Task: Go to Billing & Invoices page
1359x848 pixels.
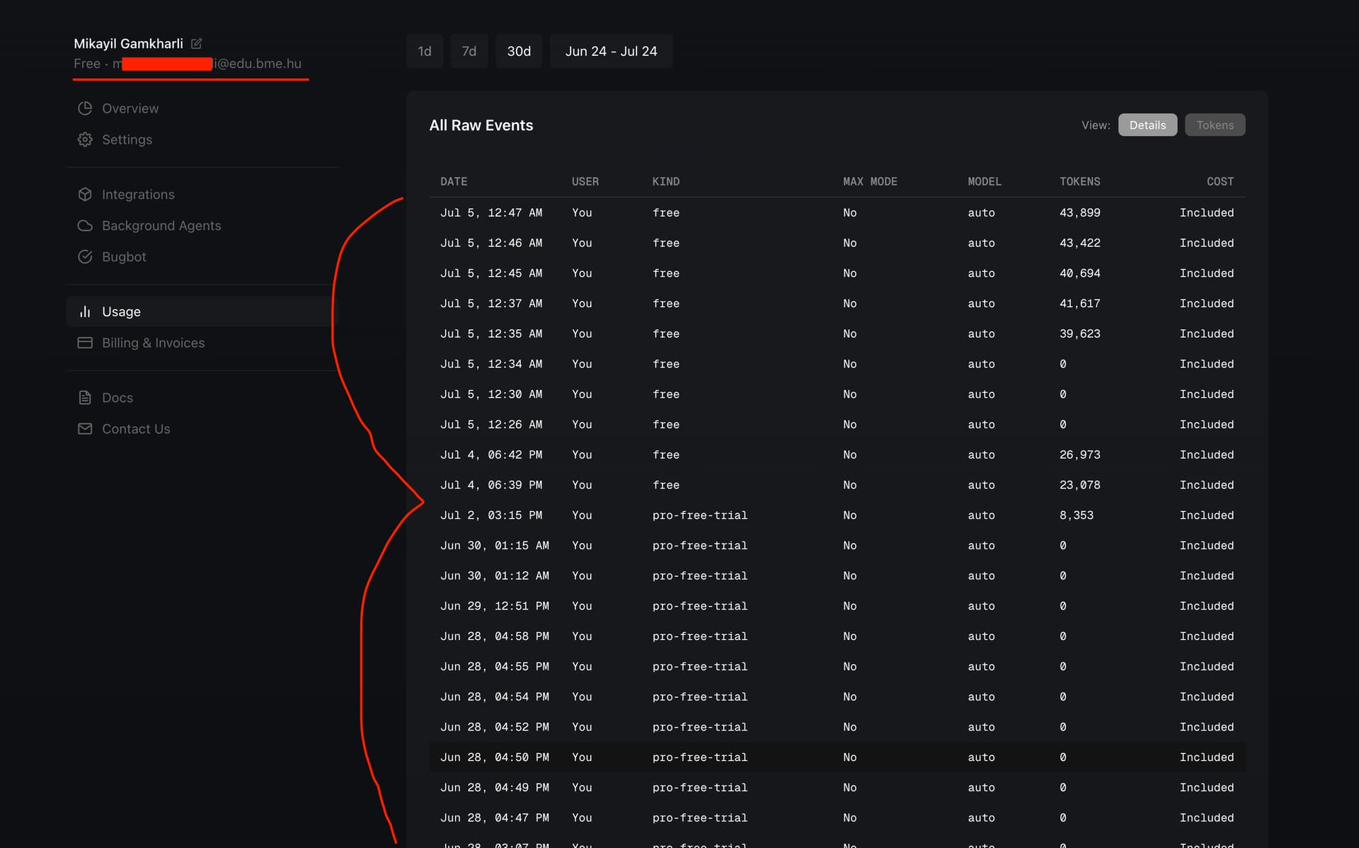Action: click(x=153, y=343)
